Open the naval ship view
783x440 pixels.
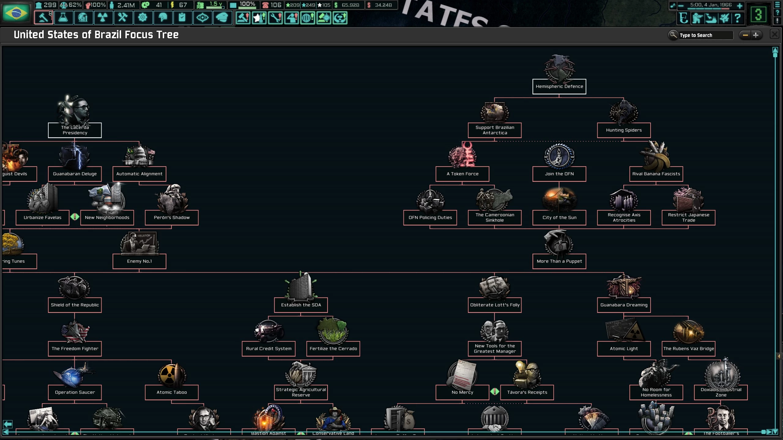pyautogui.click(x=711, y=18)
